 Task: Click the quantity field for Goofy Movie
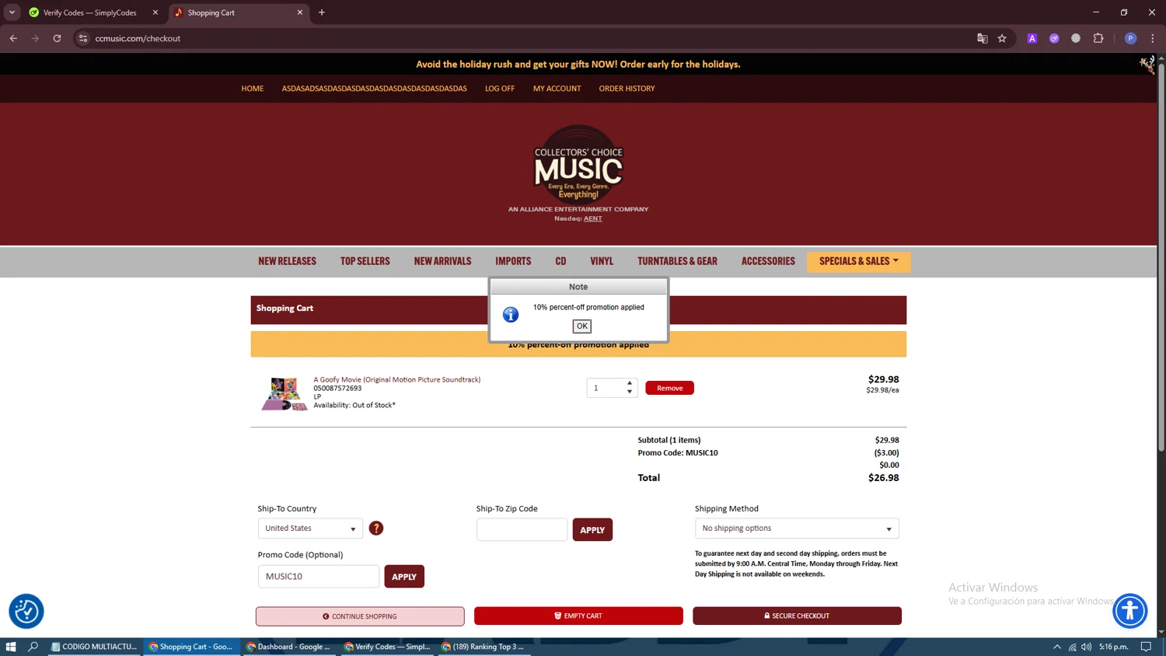point(606,388)
